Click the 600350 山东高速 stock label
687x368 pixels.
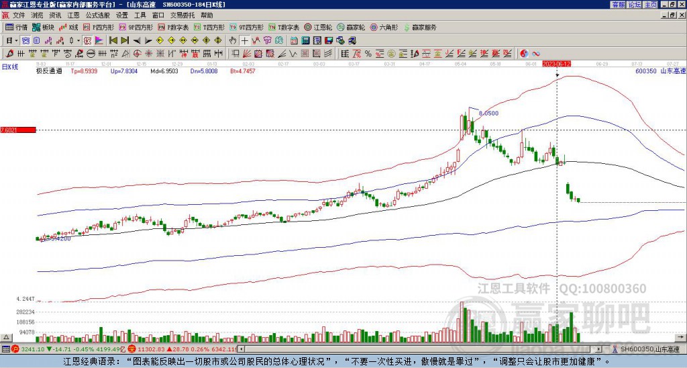point(661,71)
